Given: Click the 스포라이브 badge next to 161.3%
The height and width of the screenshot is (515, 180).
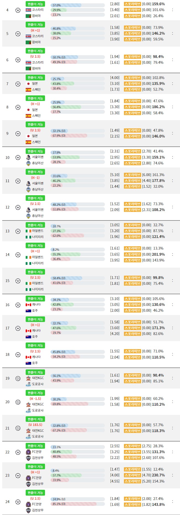Looking at the screenshot, I should tap(133, 175).
